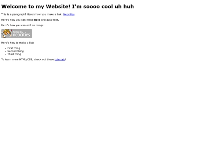Click the 'Here's how to make a list:' line

[x=18, y=43]
